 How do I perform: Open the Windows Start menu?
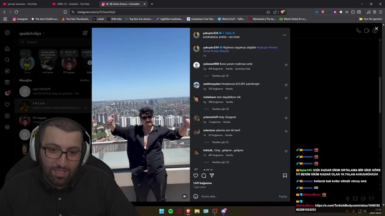(162, 211)
